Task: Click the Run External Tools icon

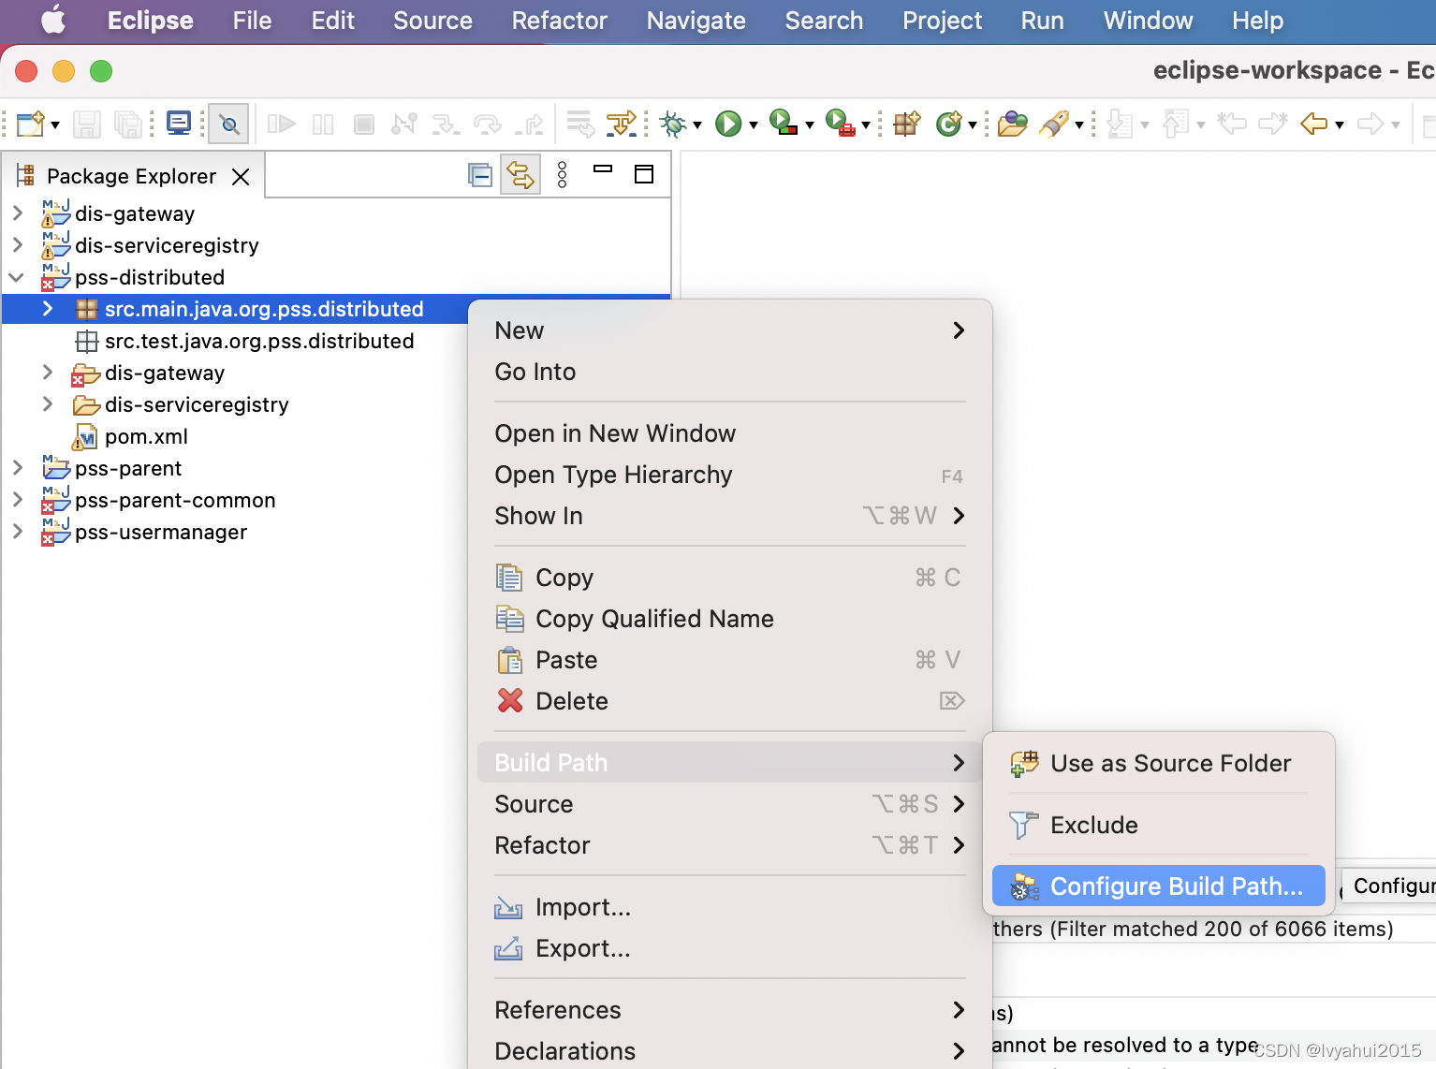Action: (840, 123)
